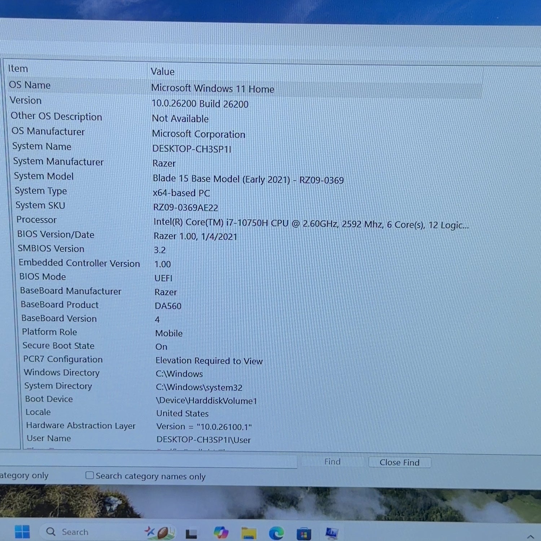This screenshot has height=541, width=541.
Task: Select the Locale row label
Action: tap(38, 412)
